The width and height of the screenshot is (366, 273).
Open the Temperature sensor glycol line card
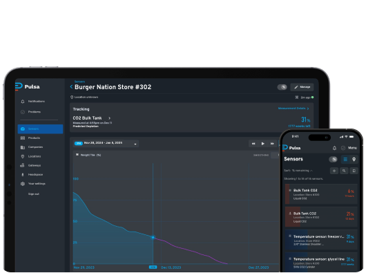coord(321,262)
